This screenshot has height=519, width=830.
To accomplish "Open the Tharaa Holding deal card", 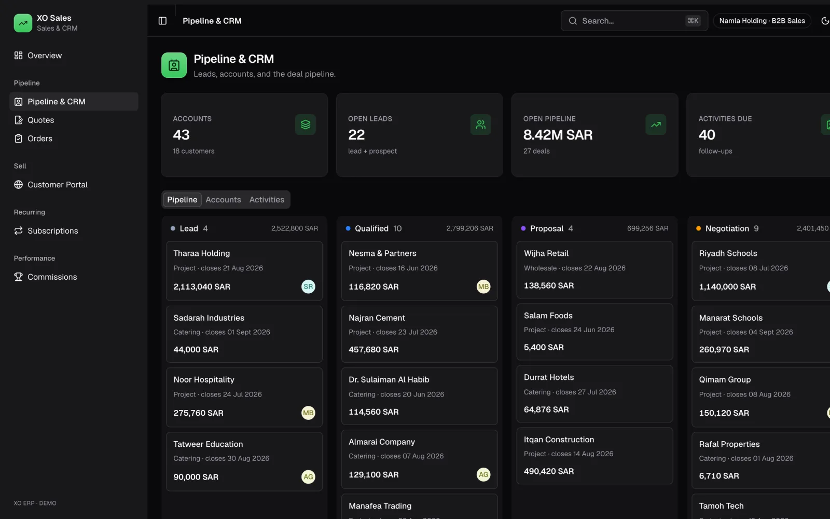I will [x=244, y=271].
